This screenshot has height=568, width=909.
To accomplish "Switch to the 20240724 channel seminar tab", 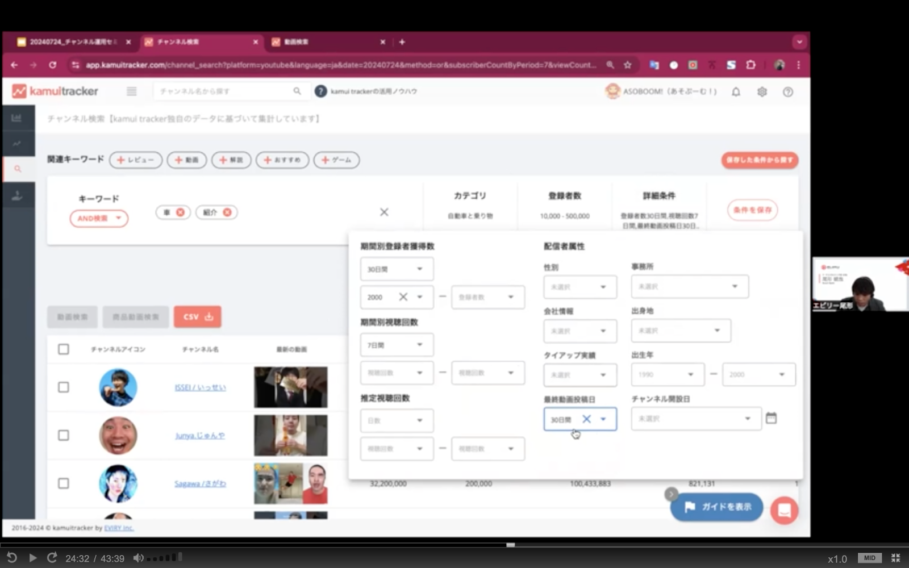I will coord(71,42).
